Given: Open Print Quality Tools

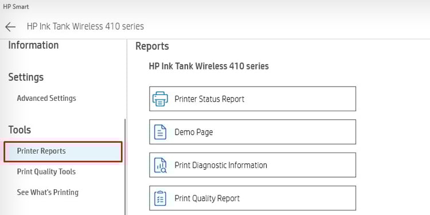Looking at the screenshot, I should tap(46, 171).
